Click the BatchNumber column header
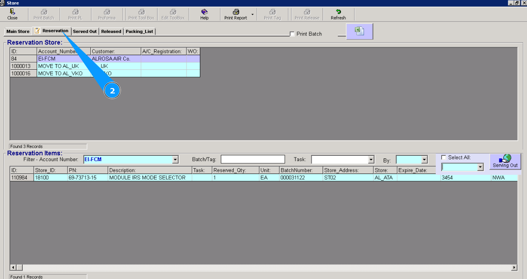Image resolution: width=527 pixels, height=279 pixels. tap(301, 170)
